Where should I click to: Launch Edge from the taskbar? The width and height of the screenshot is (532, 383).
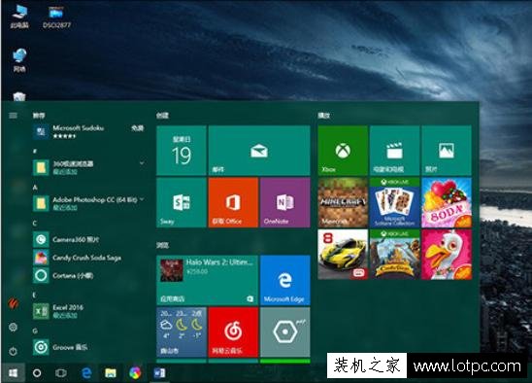86,373
